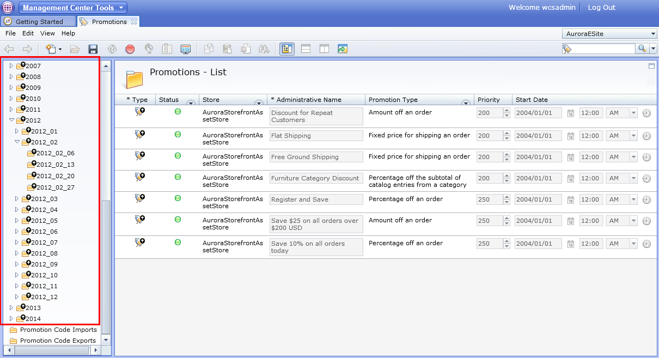Click the red Stop icon in the toolbar
This screenshot has width=659, height=358.
pyautogui.click(x=130, y=48)
